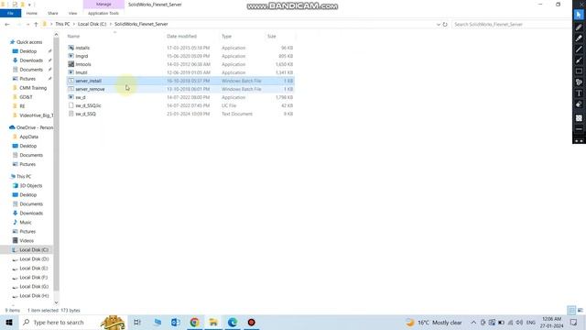Select the sw_d application icon
This screenshot has width=586, height=330.
tap(71, 97)
